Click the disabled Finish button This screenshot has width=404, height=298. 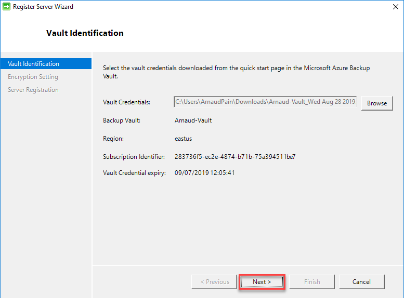pyautogui.click(x=312, y=282)
